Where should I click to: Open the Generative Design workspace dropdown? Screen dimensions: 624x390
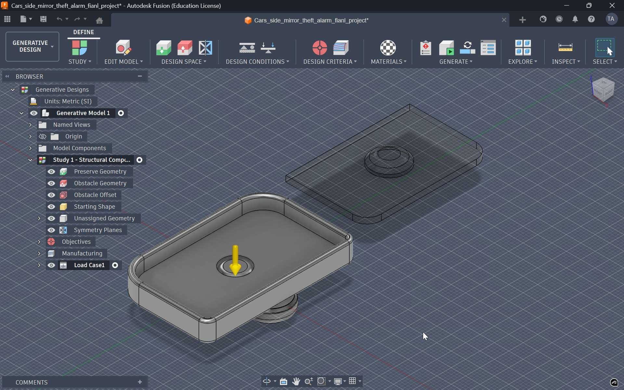[32, 46]
